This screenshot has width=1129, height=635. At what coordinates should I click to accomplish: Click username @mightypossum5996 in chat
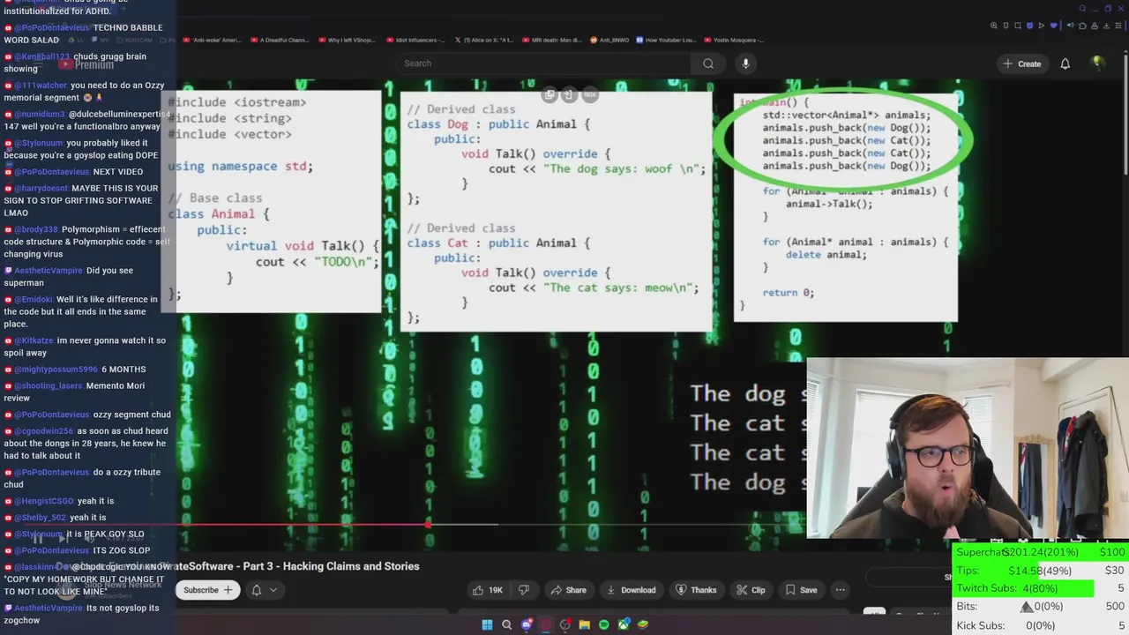click(x=55, y=370)
